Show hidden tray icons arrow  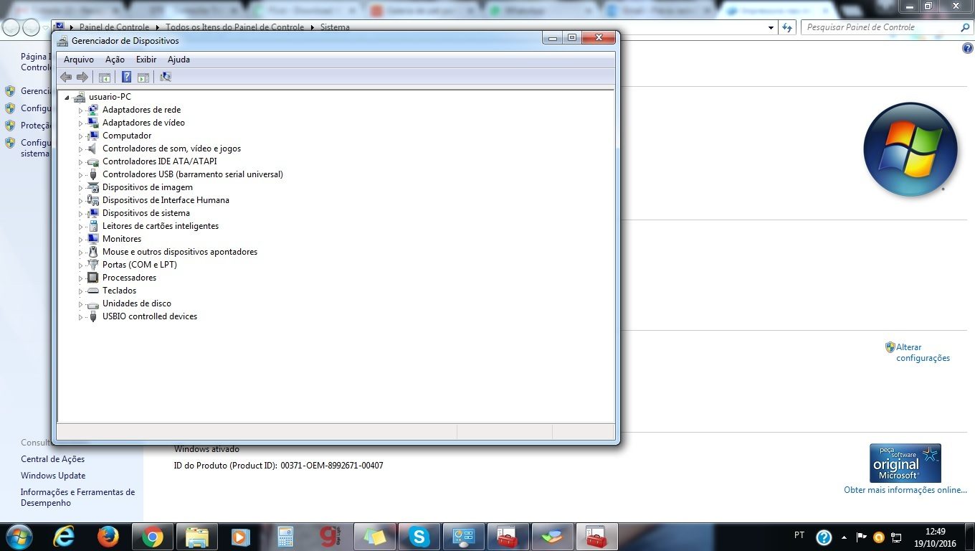[x=845, y=537]
